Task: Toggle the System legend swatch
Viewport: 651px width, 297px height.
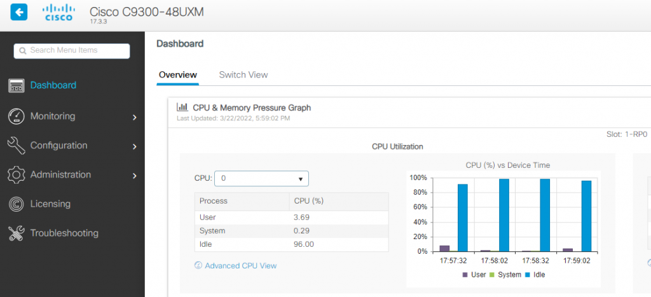Action: click(x=492, y=275)
